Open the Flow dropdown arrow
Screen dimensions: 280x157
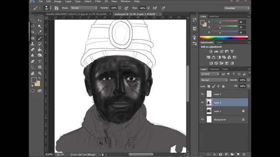click(148, 8)
